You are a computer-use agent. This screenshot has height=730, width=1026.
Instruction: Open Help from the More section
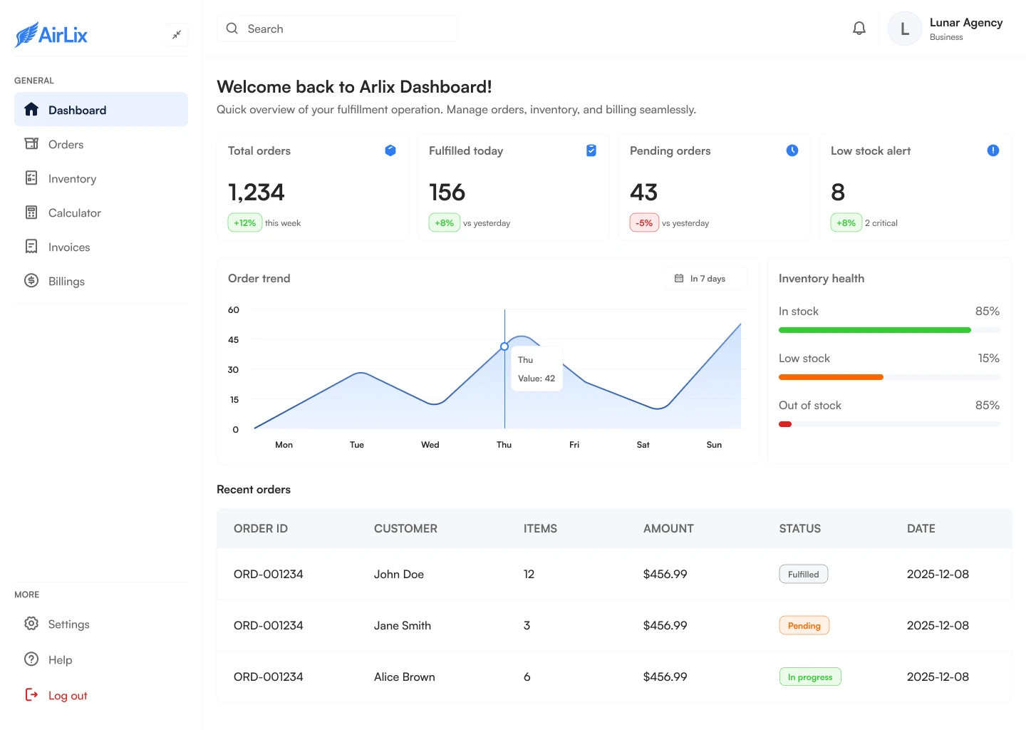click(61, 659)
